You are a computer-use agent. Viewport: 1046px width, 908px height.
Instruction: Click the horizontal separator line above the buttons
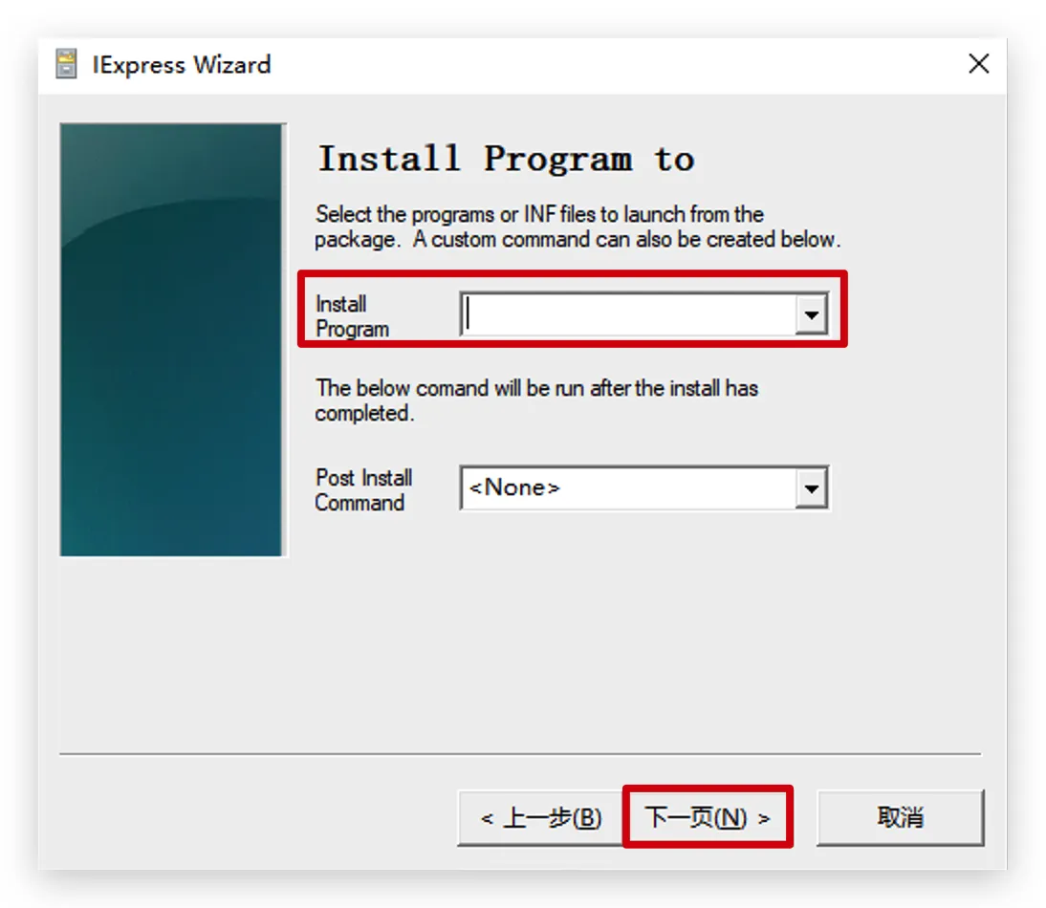[x=520, y=754]
